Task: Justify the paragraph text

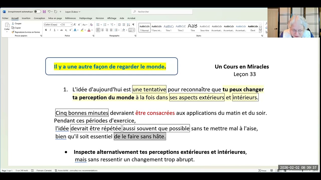Action: [x=111, y=30]
